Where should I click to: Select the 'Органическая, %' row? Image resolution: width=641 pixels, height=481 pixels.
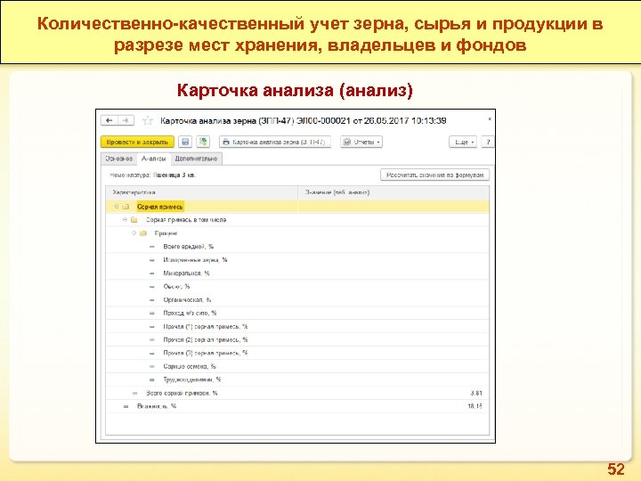(297, 300)
